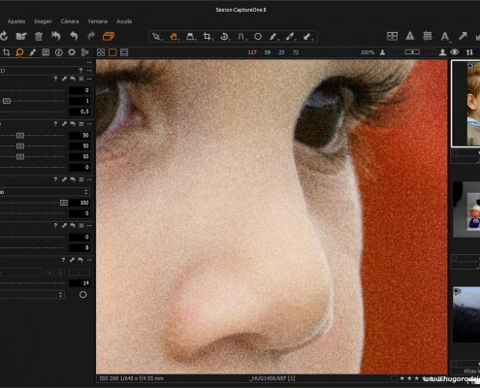The width and height of the screenshot is (480, 388).
Task: Open the batch queue tool tab
Action: coord(84,52)
